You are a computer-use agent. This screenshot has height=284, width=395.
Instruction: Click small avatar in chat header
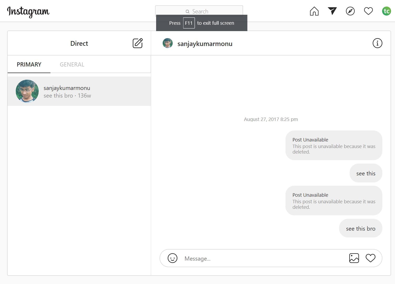pyautogui.click(x=168, y=43)
